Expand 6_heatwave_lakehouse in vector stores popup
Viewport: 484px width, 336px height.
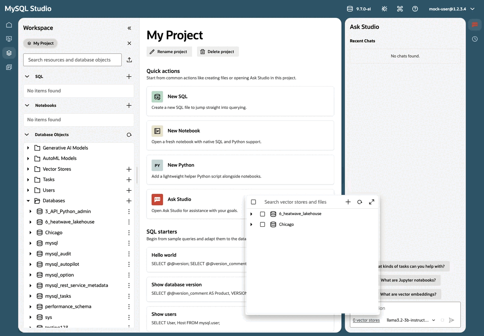pos(251,214)
